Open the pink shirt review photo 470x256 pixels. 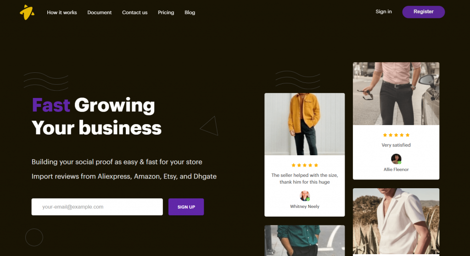click(396, 93)
